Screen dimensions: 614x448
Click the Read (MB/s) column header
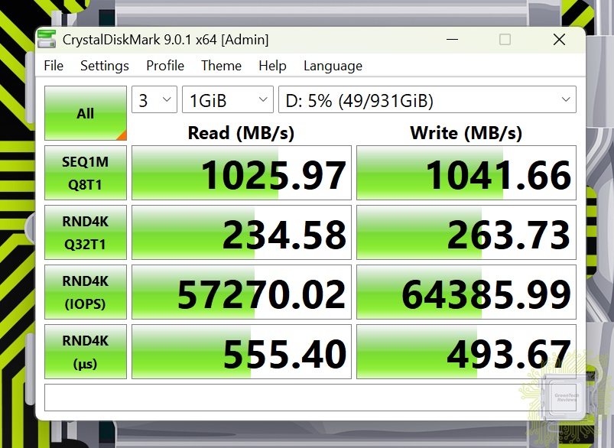click(x=241, y=133)
